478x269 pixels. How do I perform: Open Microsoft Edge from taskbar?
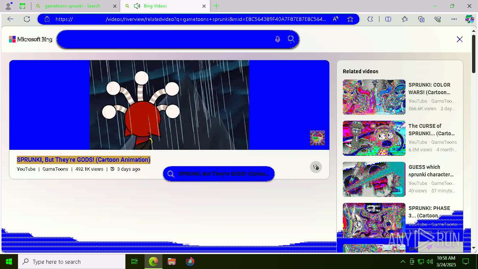(153, 262)
